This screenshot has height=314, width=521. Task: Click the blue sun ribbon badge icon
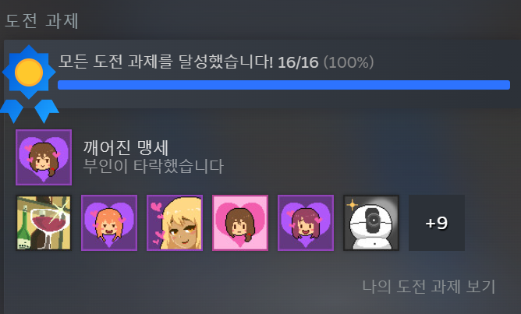point(29,83)
